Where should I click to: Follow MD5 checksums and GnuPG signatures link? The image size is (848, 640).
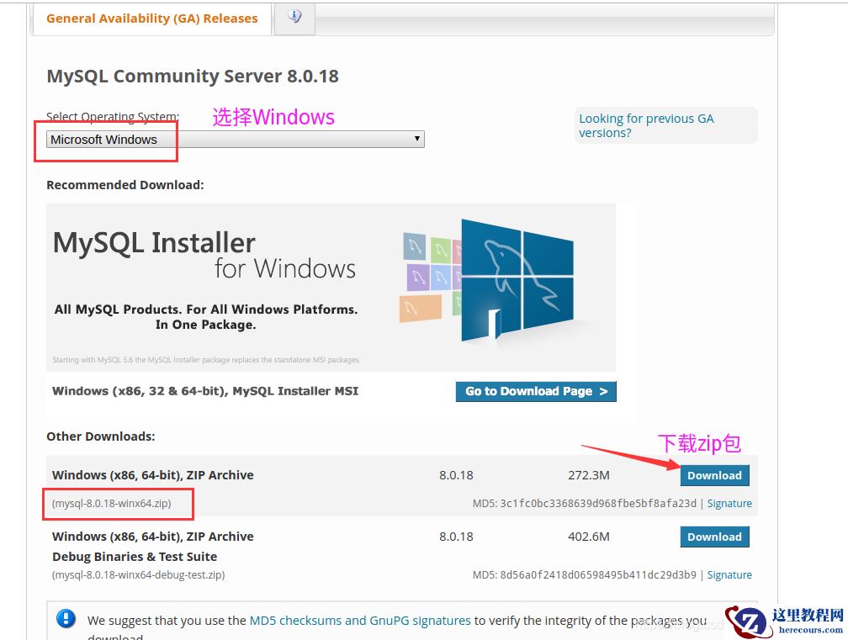[x=360, y=621]
